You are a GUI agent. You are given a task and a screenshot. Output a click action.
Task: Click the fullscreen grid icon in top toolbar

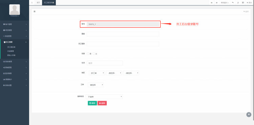pyautogui.click(x=243, y=3)
